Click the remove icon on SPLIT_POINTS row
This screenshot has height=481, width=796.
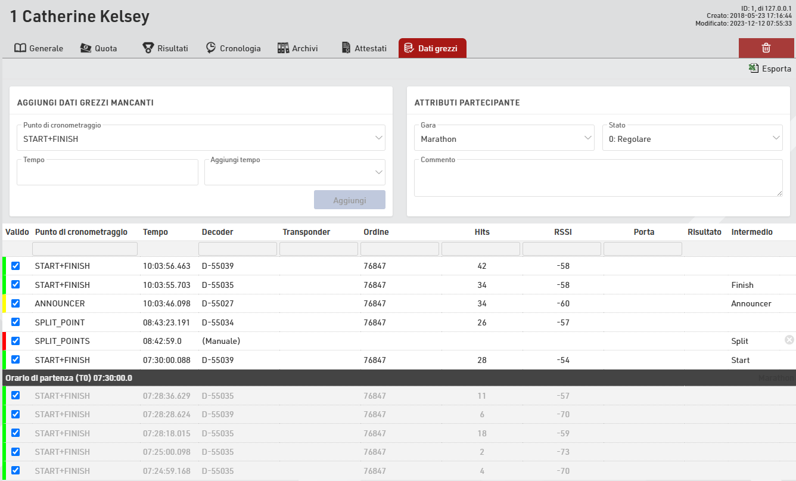click(x=789, y=340)
